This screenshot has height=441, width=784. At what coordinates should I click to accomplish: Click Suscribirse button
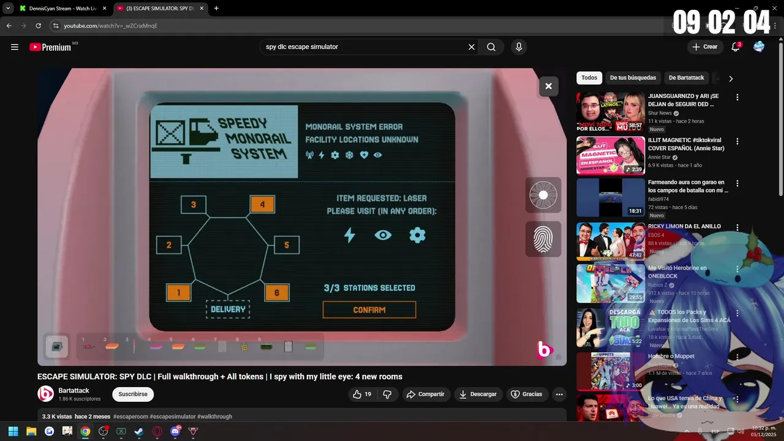coord(133,394)
